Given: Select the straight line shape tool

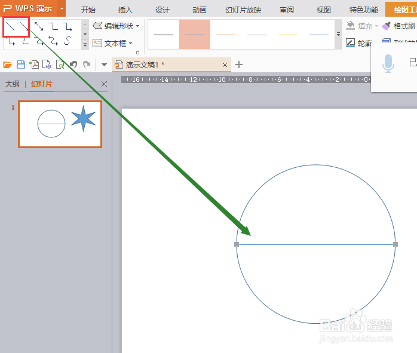Looking at the screenshot, I should (x=10, y=26).
